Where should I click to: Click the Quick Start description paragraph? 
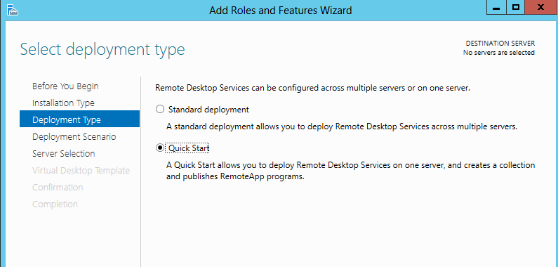point(350,171)
